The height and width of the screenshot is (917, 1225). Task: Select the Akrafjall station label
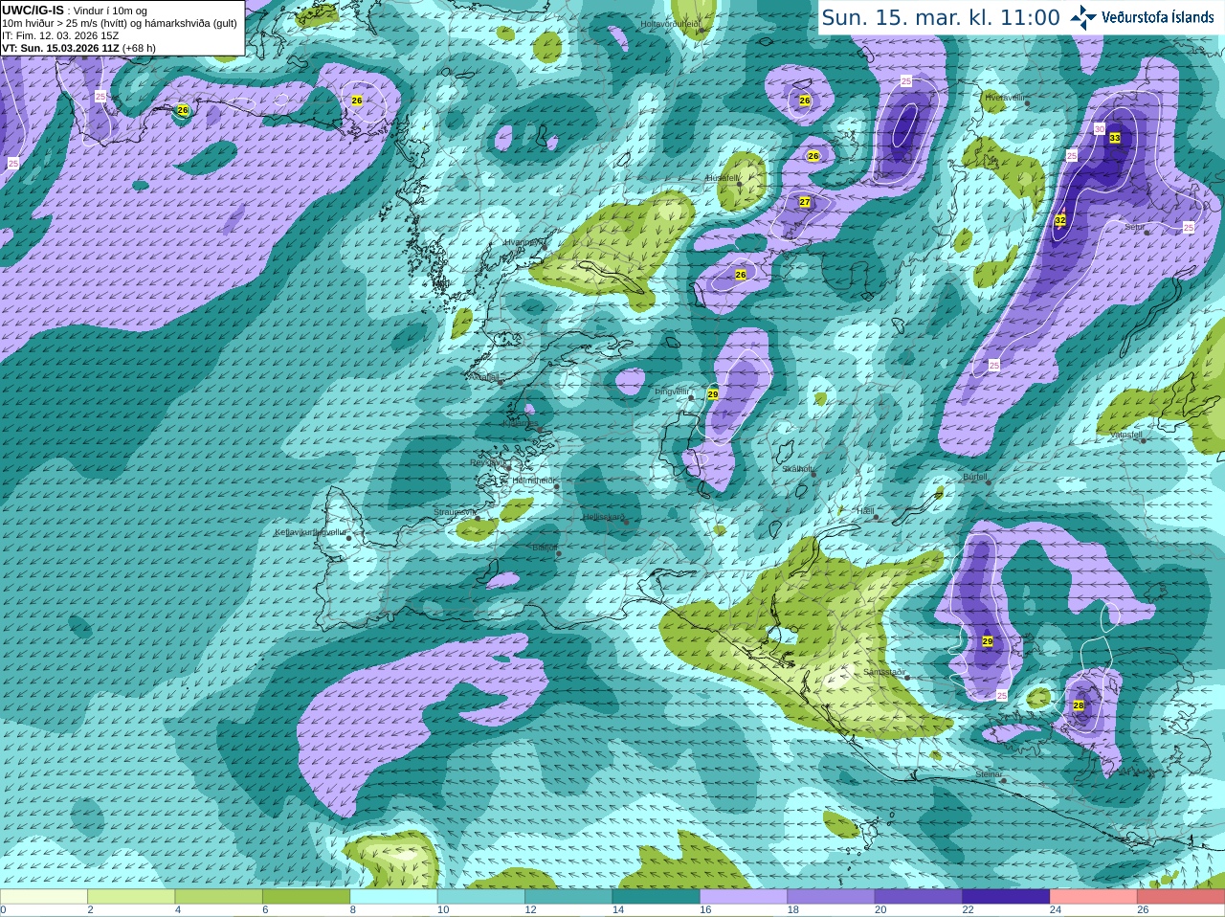pos(482,377)
